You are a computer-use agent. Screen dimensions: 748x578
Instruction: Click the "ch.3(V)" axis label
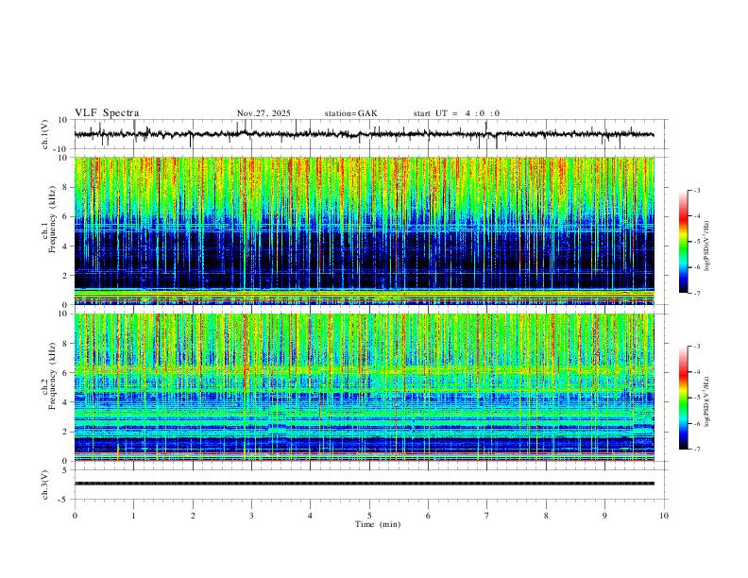(x=45, y=484)
